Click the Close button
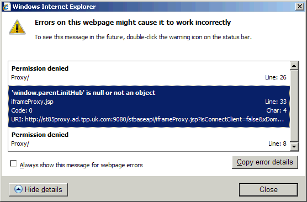The height and width of the screenshot is (202, 307). tap(268, 190)
